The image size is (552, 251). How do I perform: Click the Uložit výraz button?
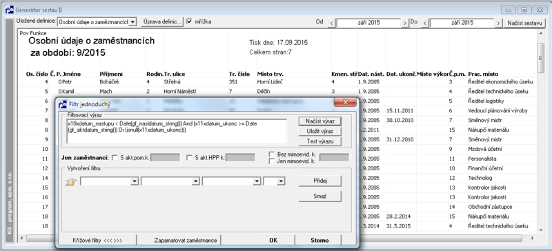(x=319, y=131)
